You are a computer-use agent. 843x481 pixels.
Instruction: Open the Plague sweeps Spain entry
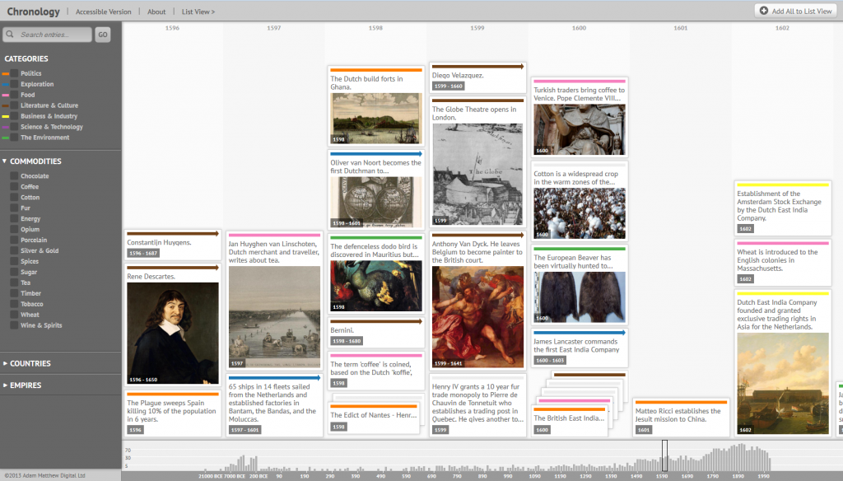coord(173,413)
